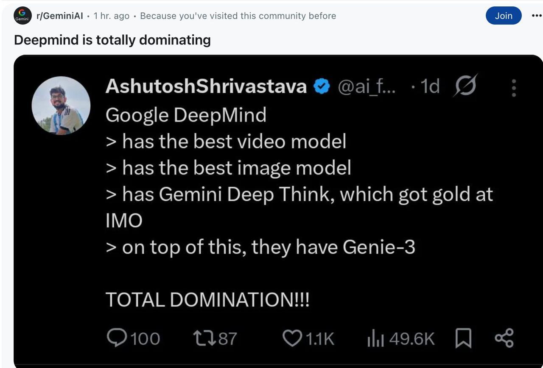Open the post titled Deepmind is totally dominating

pyautogui.click(x=112, y=40)
